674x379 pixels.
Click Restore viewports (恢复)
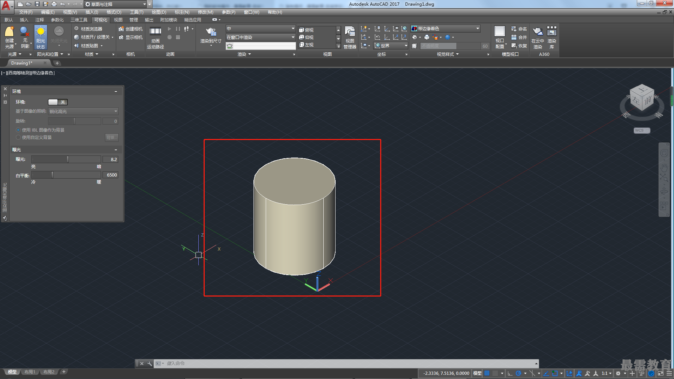point(519,46)
